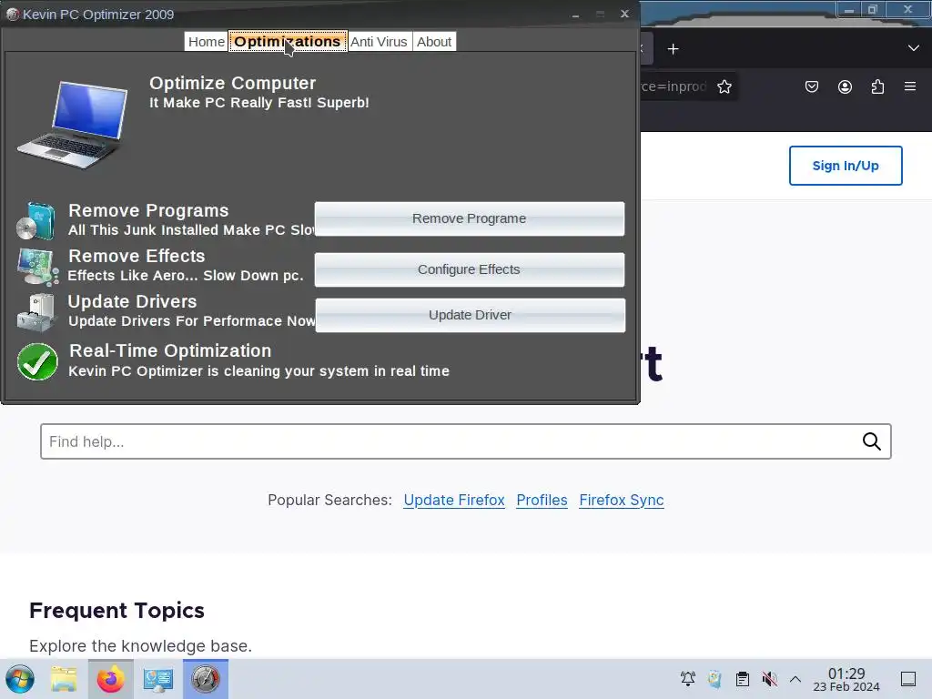Click the magnifier search icon in Find help
Viewport: 932px width, 699px height.
(x=871, y=441)
